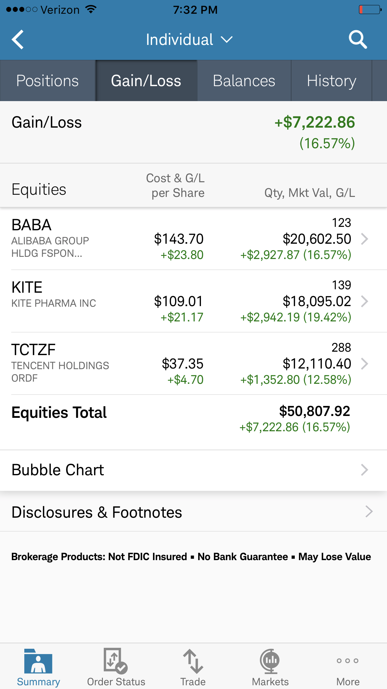Open the Order Status icon
Screen dimensions: 387x689
(116, 661)
